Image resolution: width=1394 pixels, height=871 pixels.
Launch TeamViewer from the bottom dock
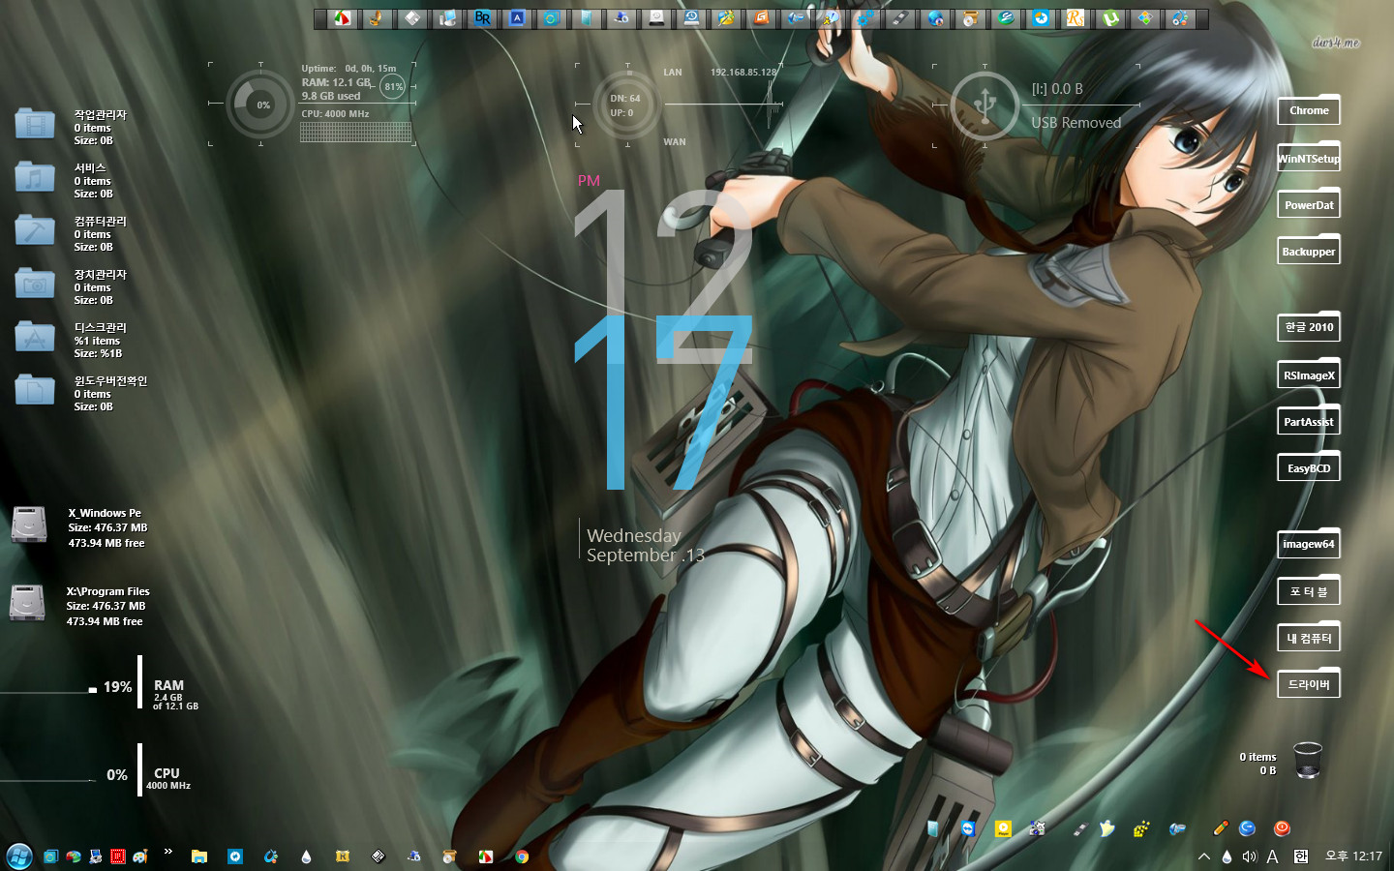tap(968, 828)
